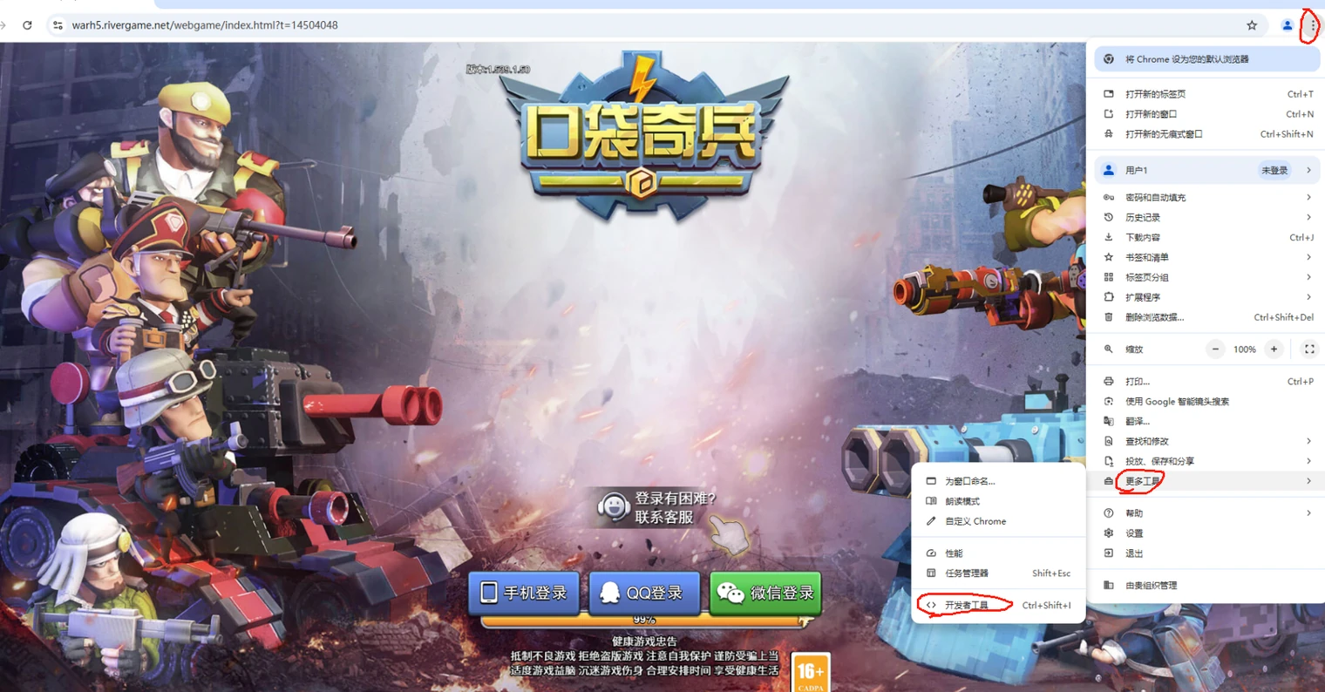This screenshot has height=692, width=1325.
Task: Choose 自定义 Chrome in the submenu
Action: [x=998, y=521]
